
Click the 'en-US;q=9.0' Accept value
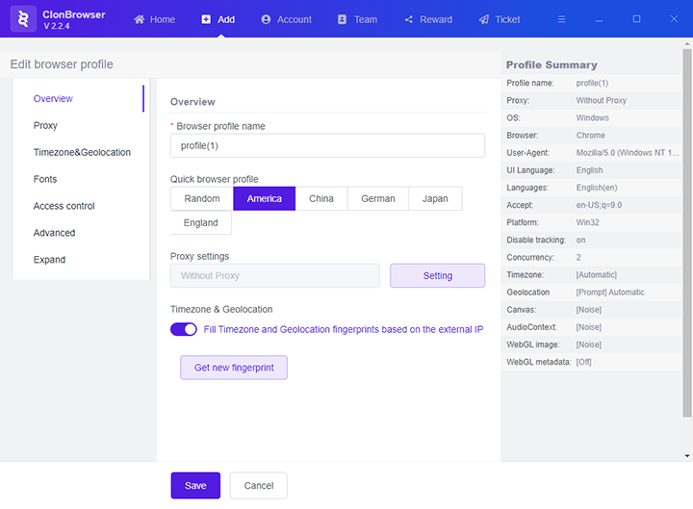599,205
